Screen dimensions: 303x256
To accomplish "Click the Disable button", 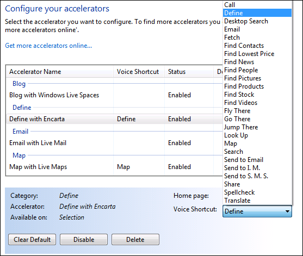I will coord(84,240).
